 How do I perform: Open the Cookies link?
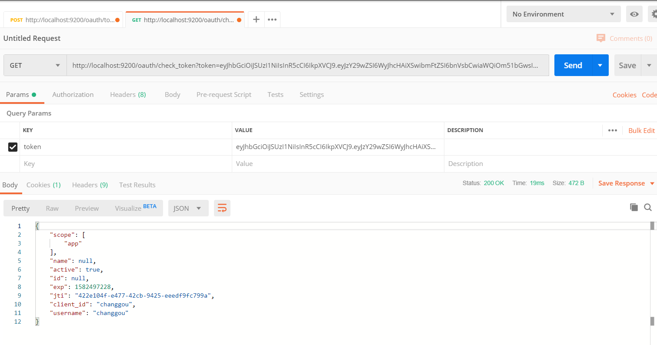[624, 95]
